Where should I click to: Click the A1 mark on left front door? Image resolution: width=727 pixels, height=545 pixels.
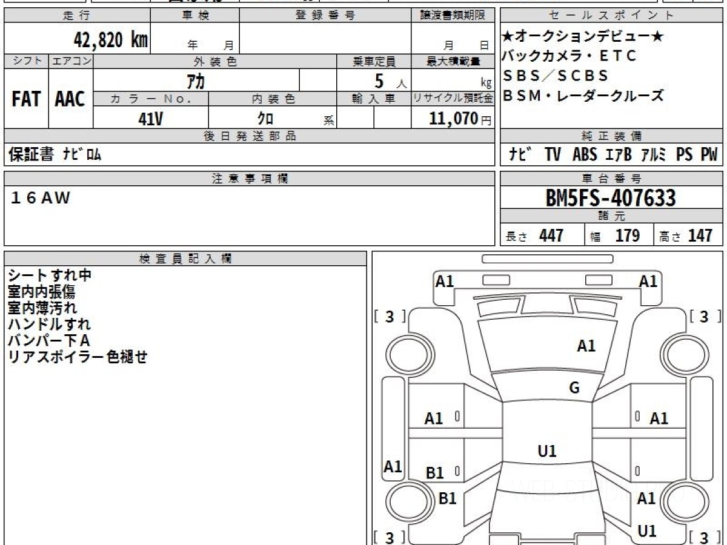[434, 418]
